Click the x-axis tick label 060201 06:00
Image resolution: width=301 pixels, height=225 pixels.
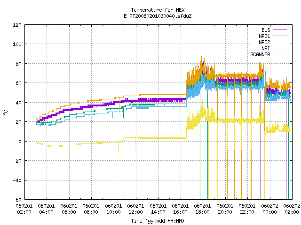click(x=69, y=209)
